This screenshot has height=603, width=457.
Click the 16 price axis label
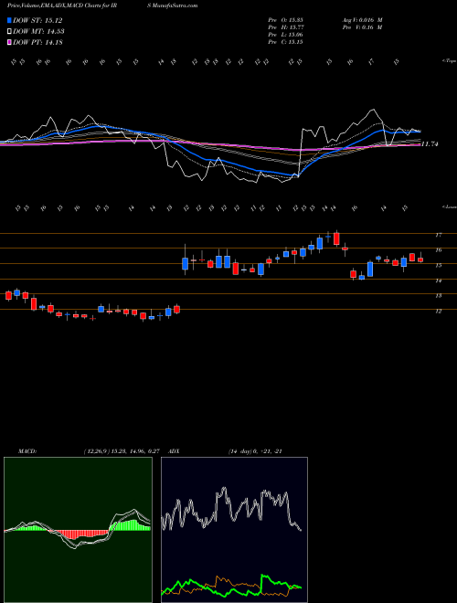(439, 250)
